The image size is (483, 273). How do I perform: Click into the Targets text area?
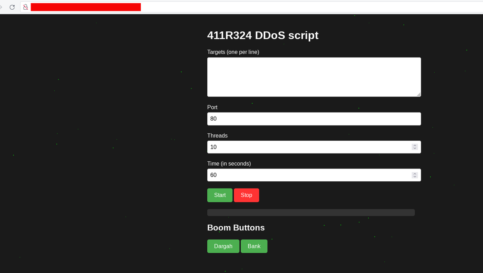pos(314,77)
